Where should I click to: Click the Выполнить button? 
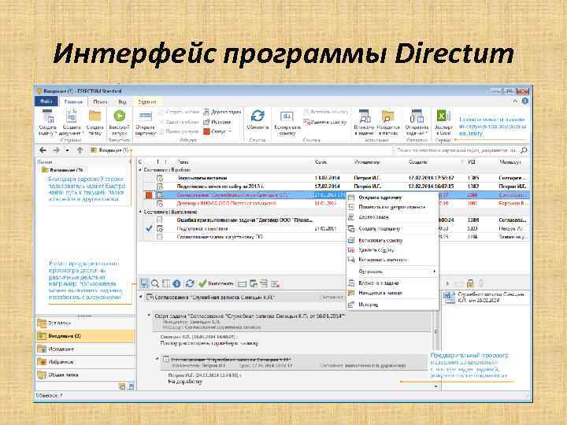click(217, 283)
